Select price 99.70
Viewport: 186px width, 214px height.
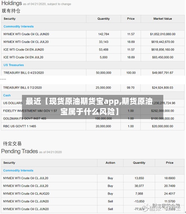[131, 87]
